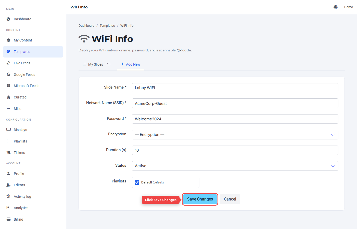Open Displays configuration page
357x229 pixels.
pyautogui.click(x=33, y=130)
